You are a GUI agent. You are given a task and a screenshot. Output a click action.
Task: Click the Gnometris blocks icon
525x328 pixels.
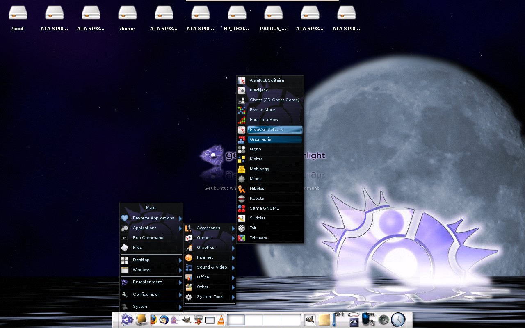point(242,139)
